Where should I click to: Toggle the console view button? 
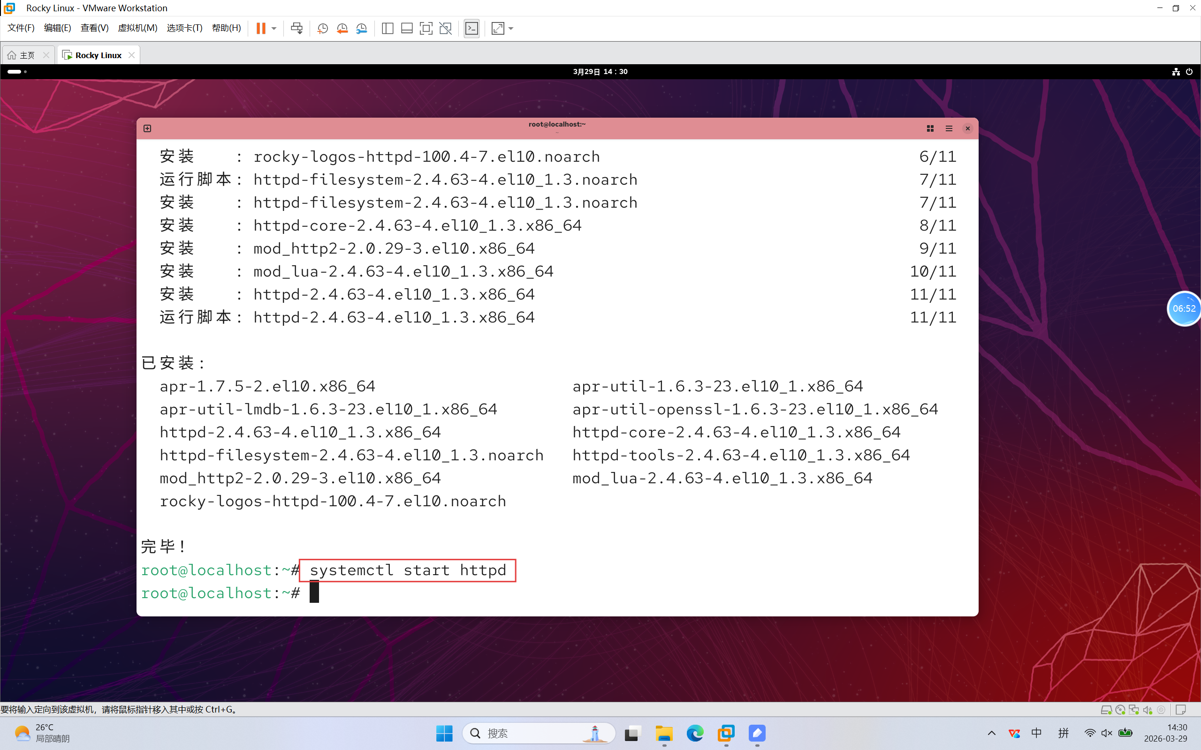coord(471,28)
